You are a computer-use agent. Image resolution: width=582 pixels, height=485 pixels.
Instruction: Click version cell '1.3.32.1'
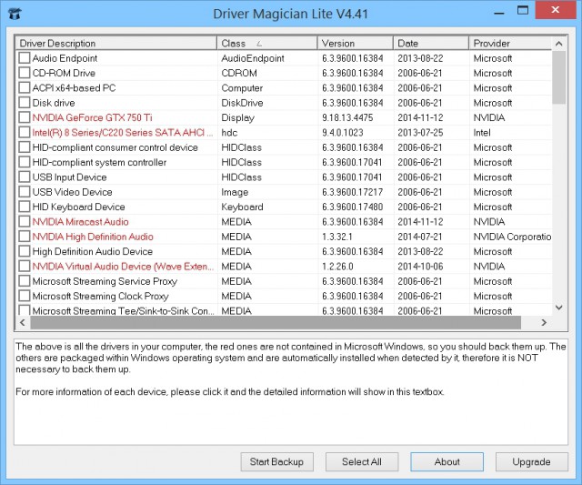337,237
